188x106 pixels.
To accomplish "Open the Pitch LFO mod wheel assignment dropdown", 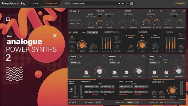I will (92, 87).
